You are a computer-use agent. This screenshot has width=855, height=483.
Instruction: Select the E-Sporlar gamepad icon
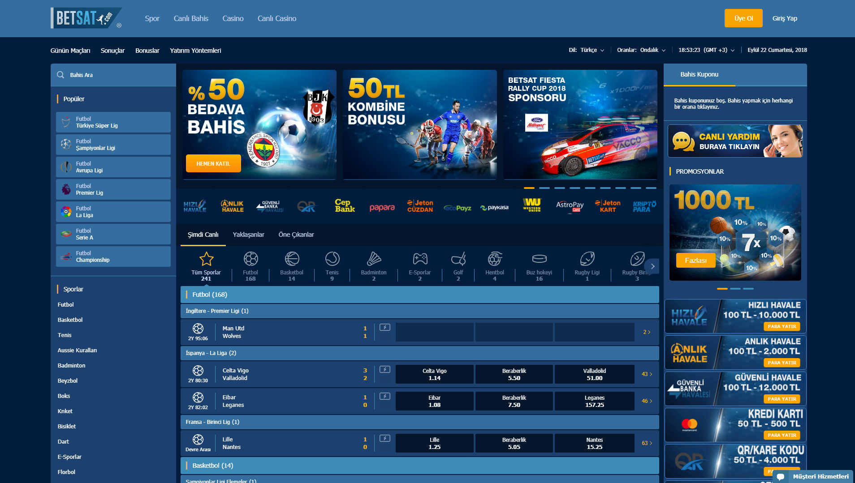click(x=419, y=259)
